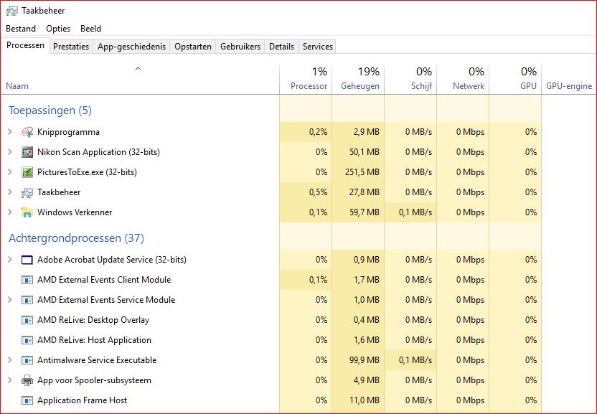Click the 251,5 MB memory value
This screenshot has width=597, height=414.
click(362, 172)
